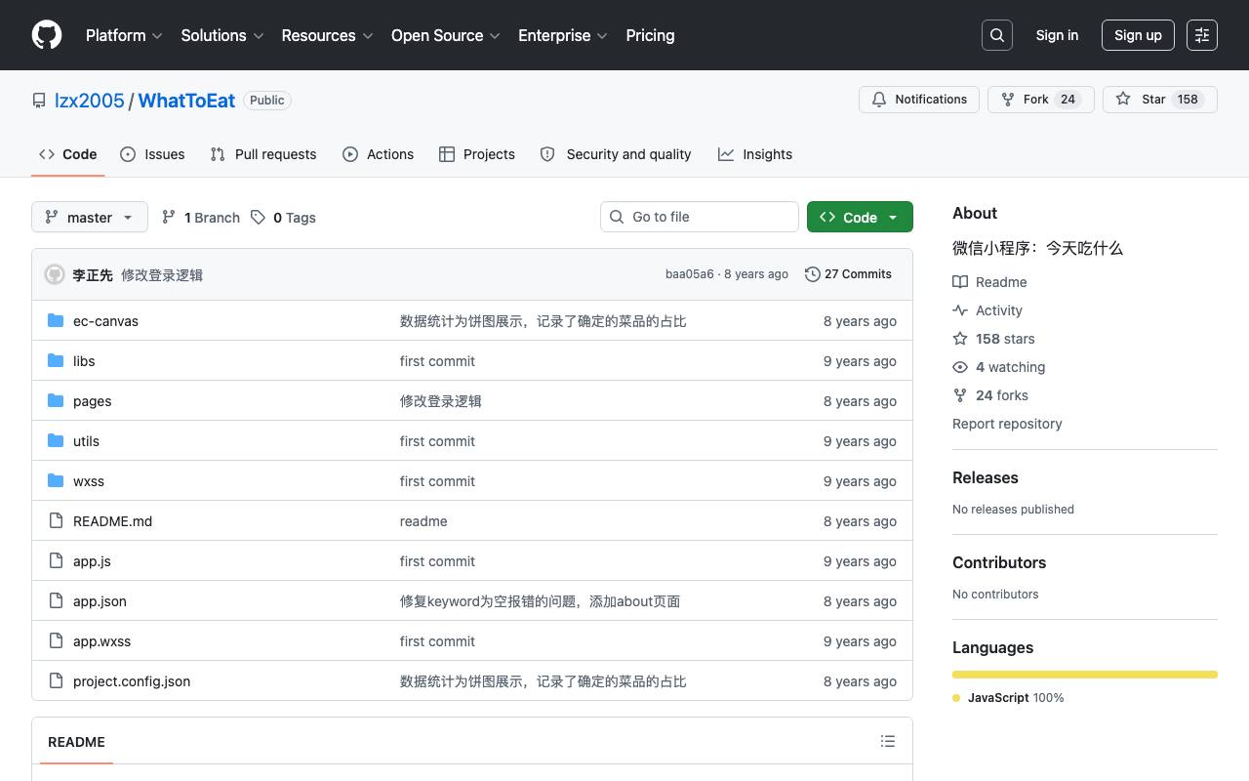
Task: Expand the Enterprise menu
Action: [563, 35]
